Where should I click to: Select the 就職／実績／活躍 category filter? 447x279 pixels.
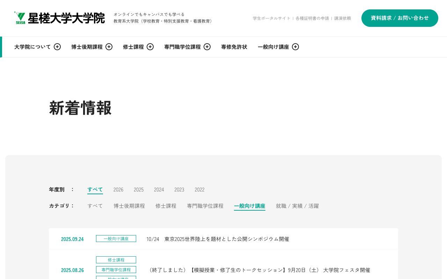click(x=297, y=206)
